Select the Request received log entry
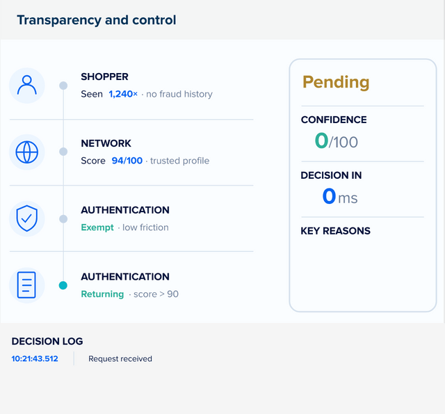445x414 pixels. coord(120,358)
